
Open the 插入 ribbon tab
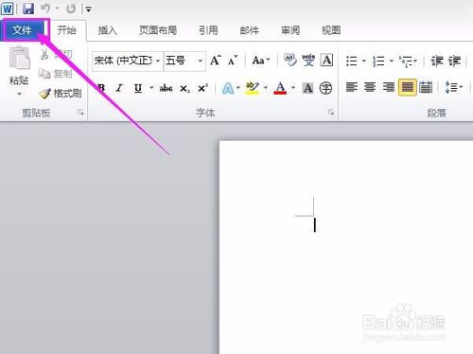click(x=107, y=30)
